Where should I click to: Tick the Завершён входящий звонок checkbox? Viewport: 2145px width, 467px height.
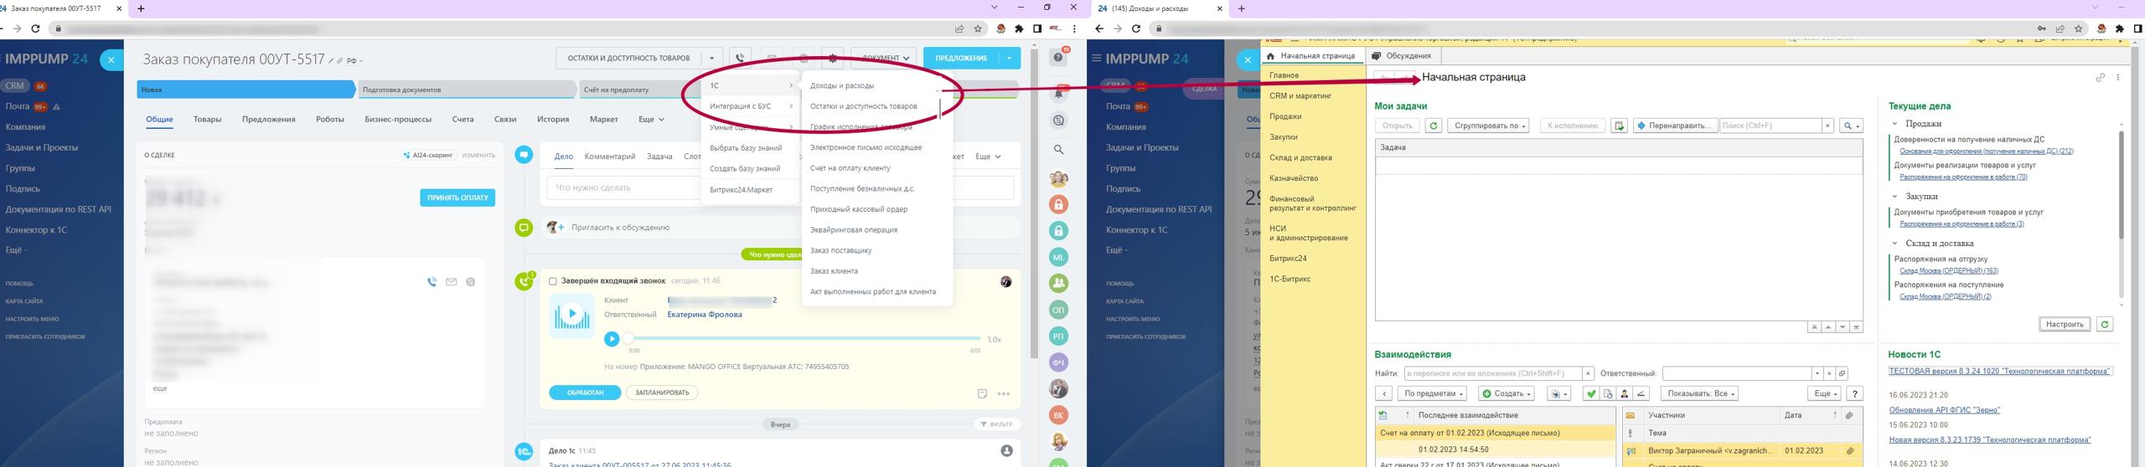[553, 281]
